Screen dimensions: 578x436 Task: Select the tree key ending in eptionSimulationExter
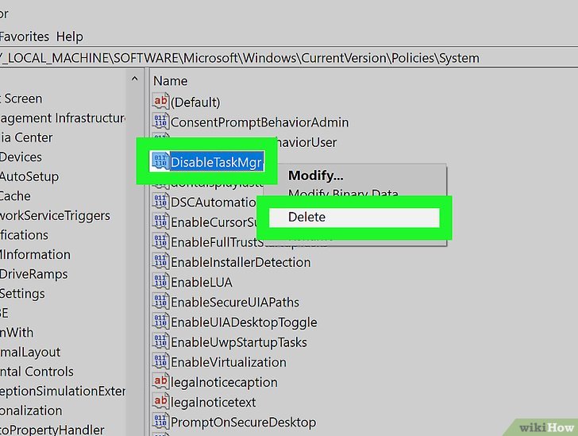[x=63, y=391]
